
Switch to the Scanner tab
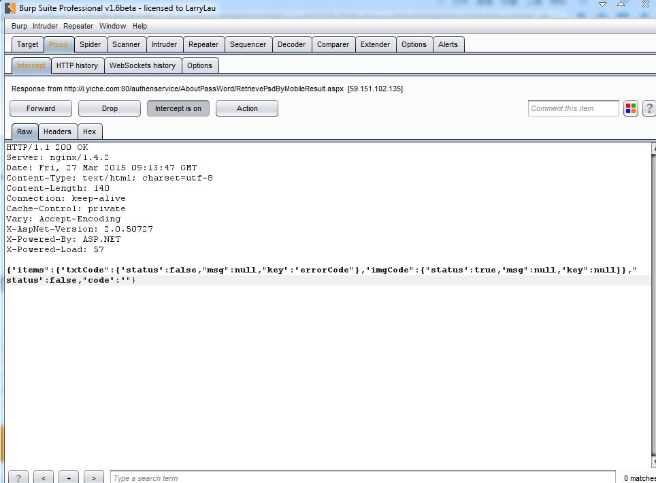(127, 44)
